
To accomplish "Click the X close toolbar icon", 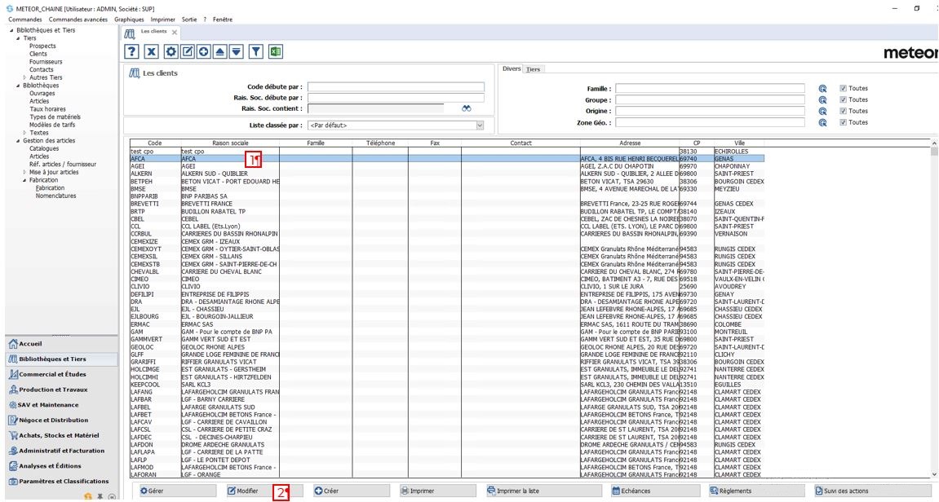I will [x=152, y=51].
